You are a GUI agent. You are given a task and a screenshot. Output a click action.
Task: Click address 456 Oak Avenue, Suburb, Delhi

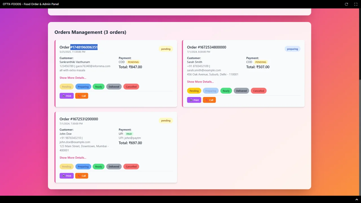(x=213, y=74)
